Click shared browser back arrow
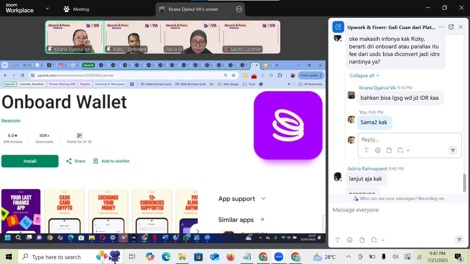This screenshot has width=470, height=264. [x=5, y=75]
